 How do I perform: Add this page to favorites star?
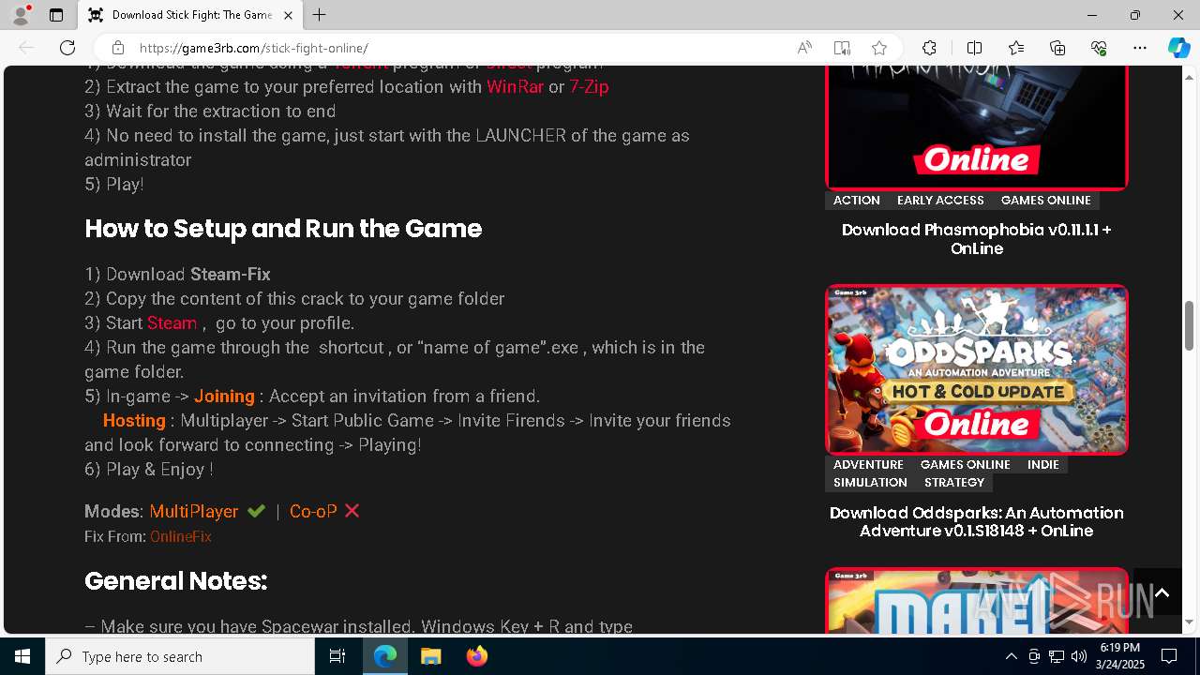[879, 48]
